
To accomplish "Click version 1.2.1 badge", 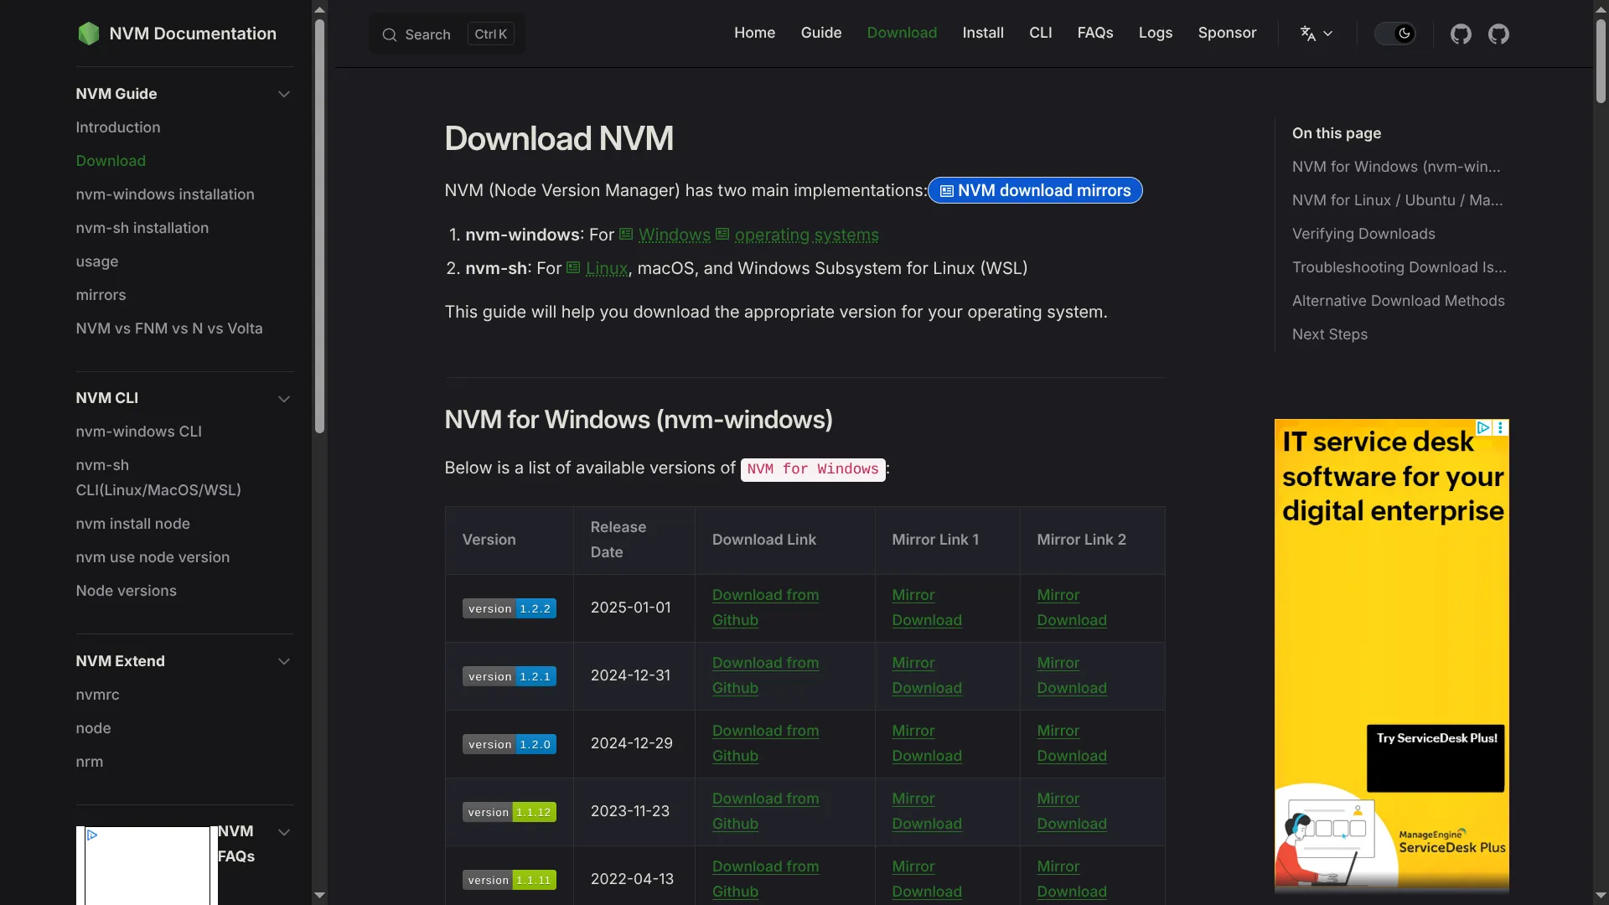I will point(509,676).
